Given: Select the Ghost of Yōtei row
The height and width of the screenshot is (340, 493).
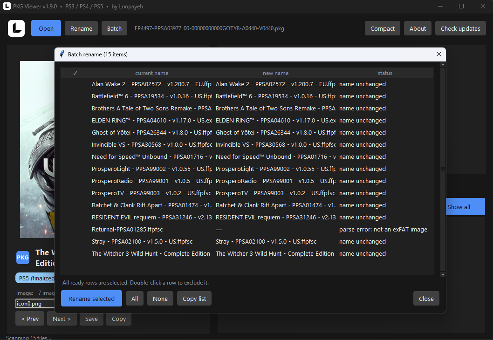Looking at the screenshot, I should (x=247, y=132).
